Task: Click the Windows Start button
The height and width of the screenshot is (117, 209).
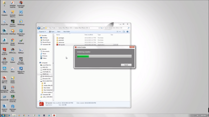Action: [3, 115]
